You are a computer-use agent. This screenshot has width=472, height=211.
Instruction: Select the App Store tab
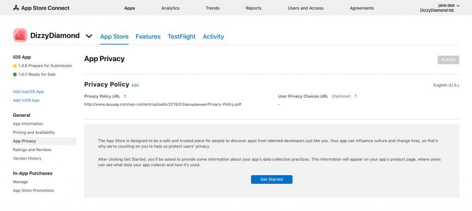coord(114,37)
